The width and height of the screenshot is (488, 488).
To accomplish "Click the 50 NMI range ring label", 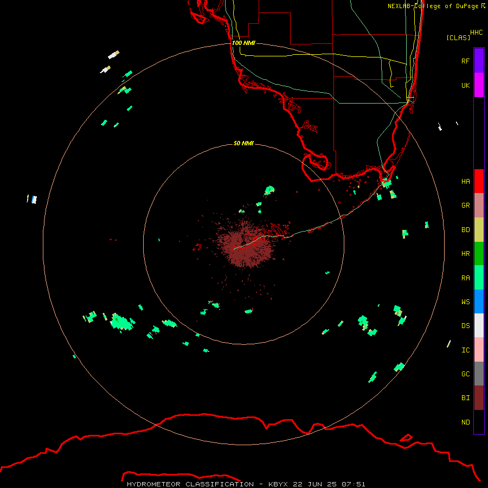I will point(243,143).
